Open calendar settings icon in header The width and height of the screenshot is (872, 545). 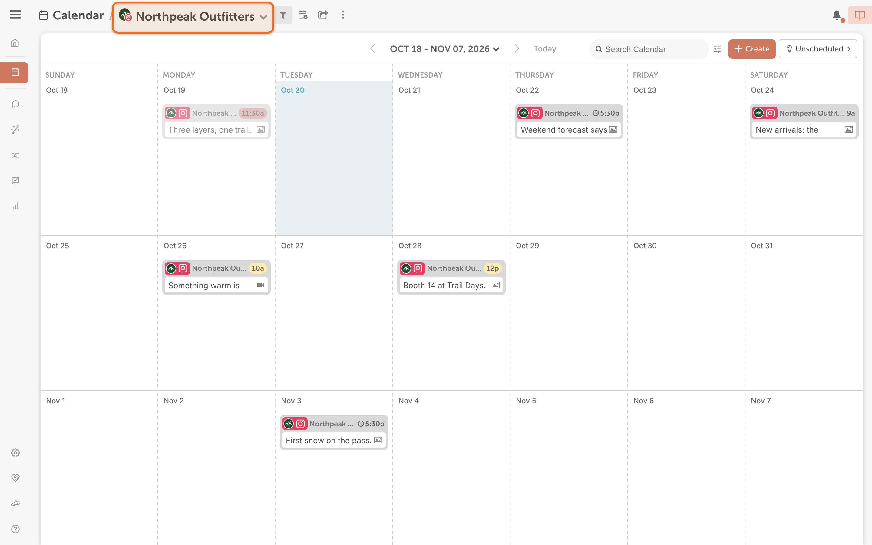(x=303, y=15)
